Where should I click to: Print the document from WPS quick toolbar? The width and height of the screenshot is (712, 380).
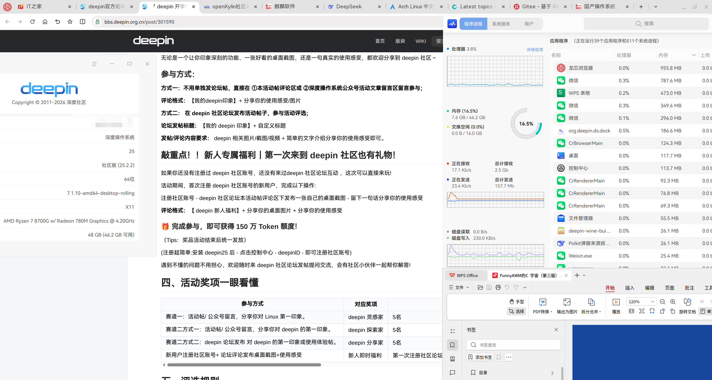coord(498,287)
